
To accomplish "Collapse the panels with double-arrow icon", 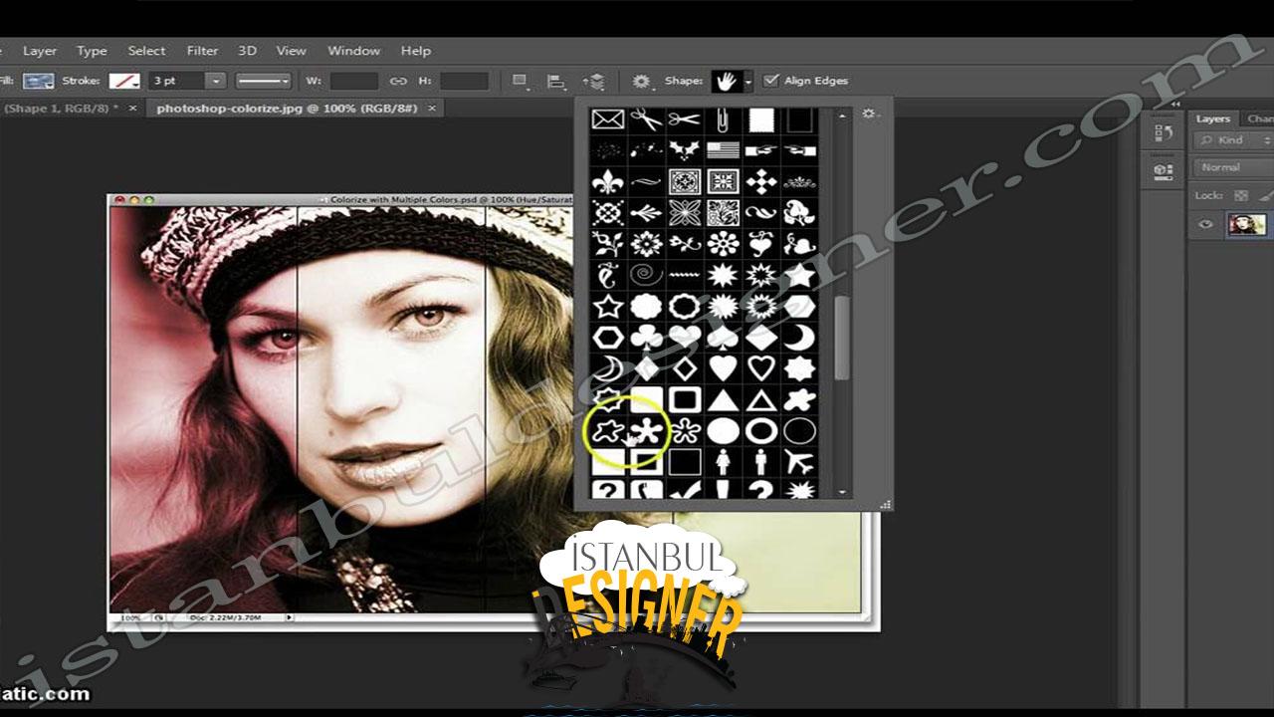I will click(1175, 105).
